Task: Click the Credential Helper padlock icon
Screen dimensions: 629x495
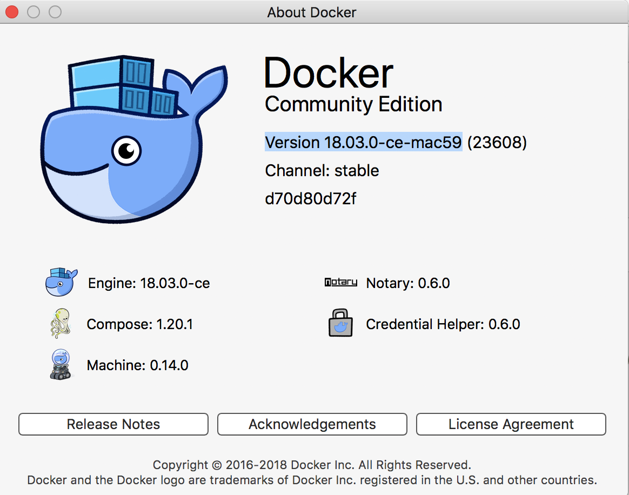Action: (340, 323)
